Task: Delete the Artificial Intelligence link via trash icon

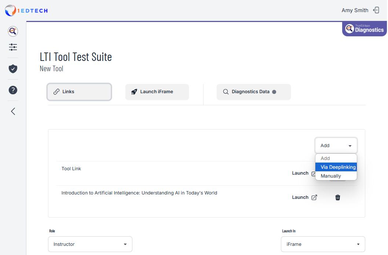Action: coord(337,197)
